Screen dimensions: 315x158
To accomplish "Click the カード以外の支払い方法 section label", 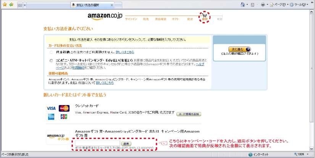I will [65, 46].
